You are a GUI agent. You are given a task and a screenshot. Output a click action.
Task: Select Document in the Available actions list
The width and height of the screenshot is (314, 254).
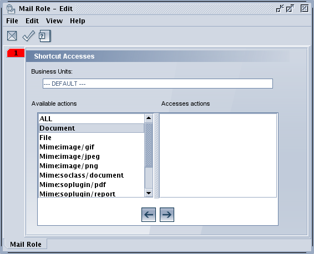click(x=92, y=128)
